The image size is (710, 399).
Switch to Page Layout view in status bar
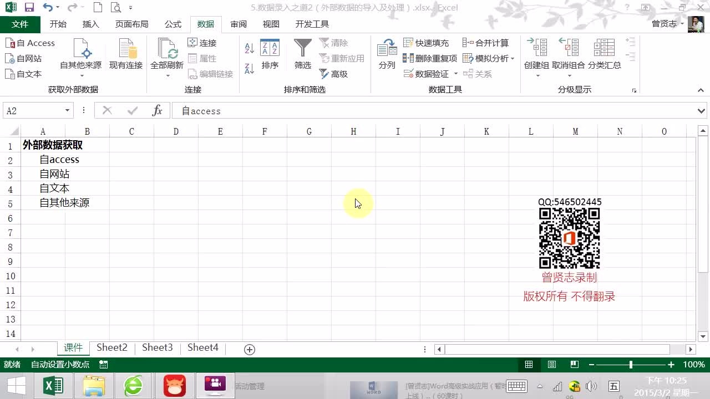click(552, 365)
